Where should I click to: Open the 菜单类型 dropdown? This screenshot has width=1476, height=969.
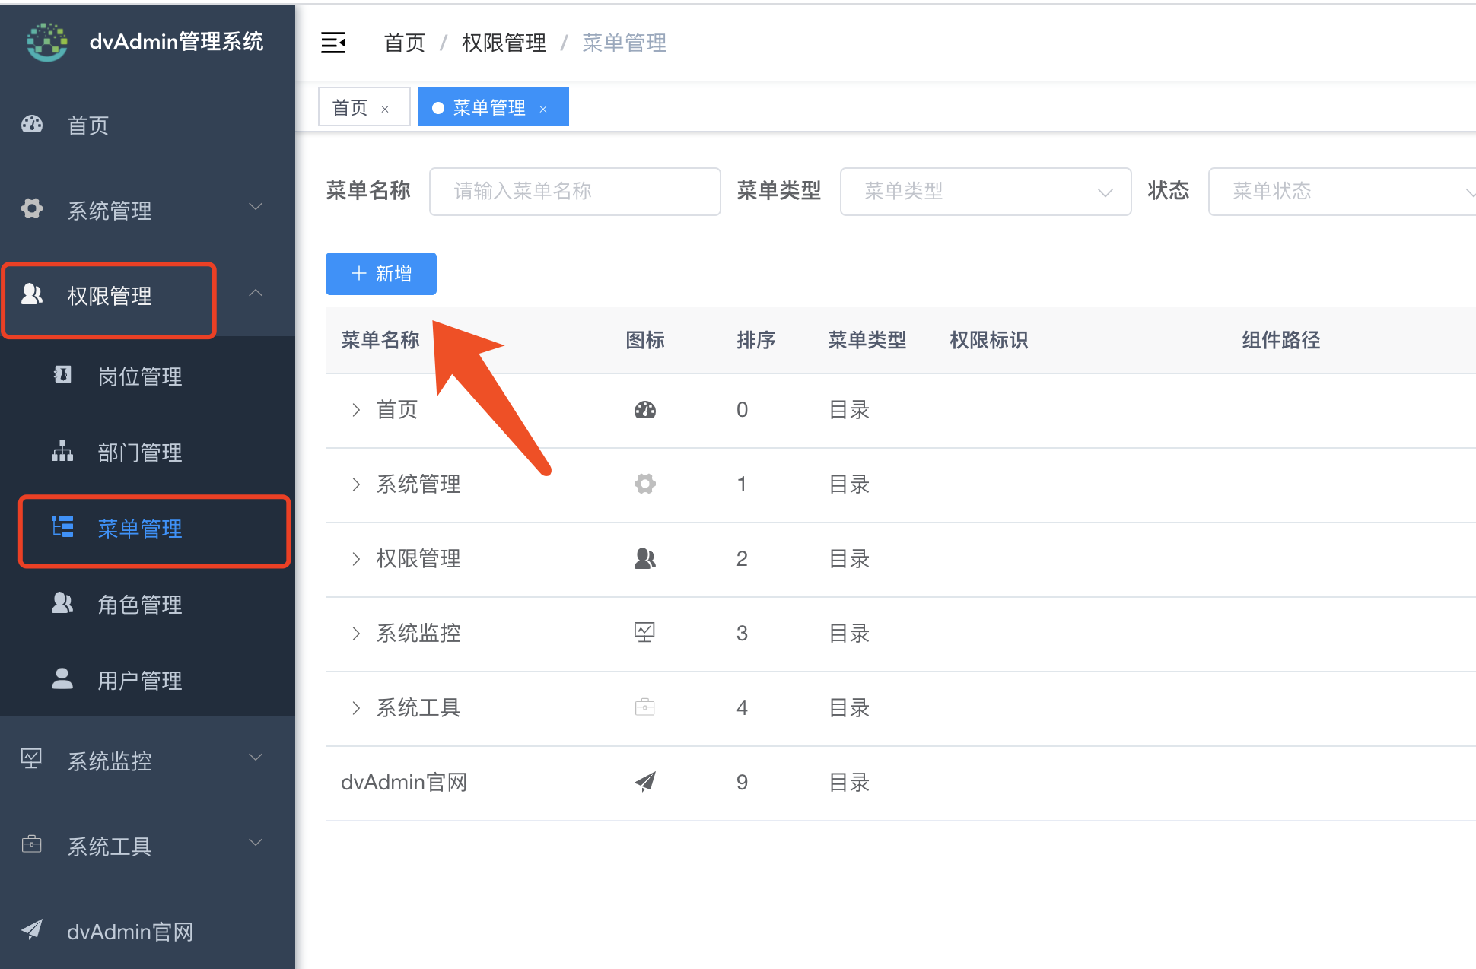pos(985,192)
